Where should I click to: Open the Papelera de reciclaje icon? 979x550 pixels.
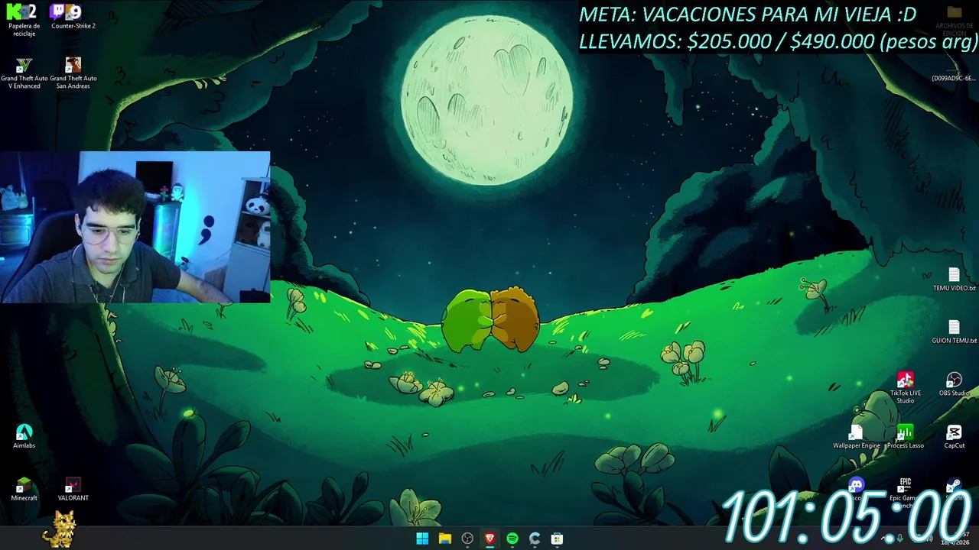point(24,21)
